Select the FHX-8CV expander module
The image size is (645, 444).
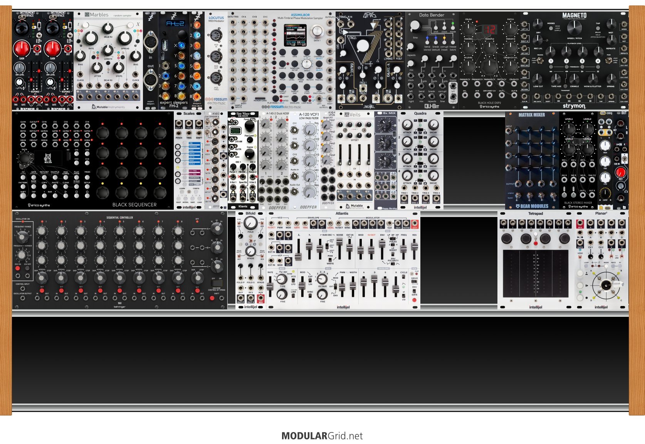click(x=197, y=61)
